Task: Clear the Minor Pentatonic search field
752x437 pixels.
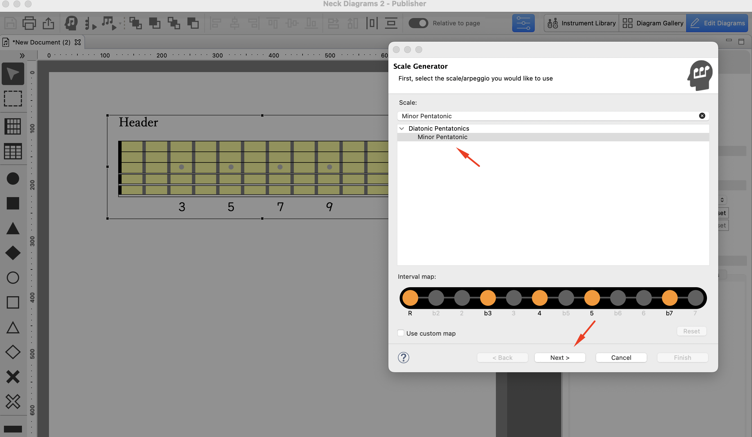Action: pyautogui.click(x=702, y=116)
